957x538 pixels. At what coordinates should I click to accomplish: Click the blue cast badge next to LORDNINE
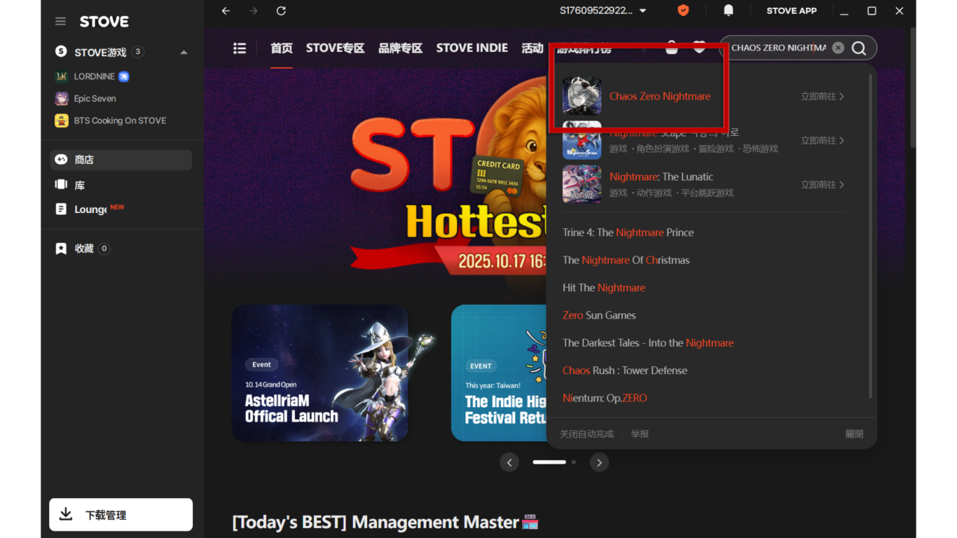[124, 76]
